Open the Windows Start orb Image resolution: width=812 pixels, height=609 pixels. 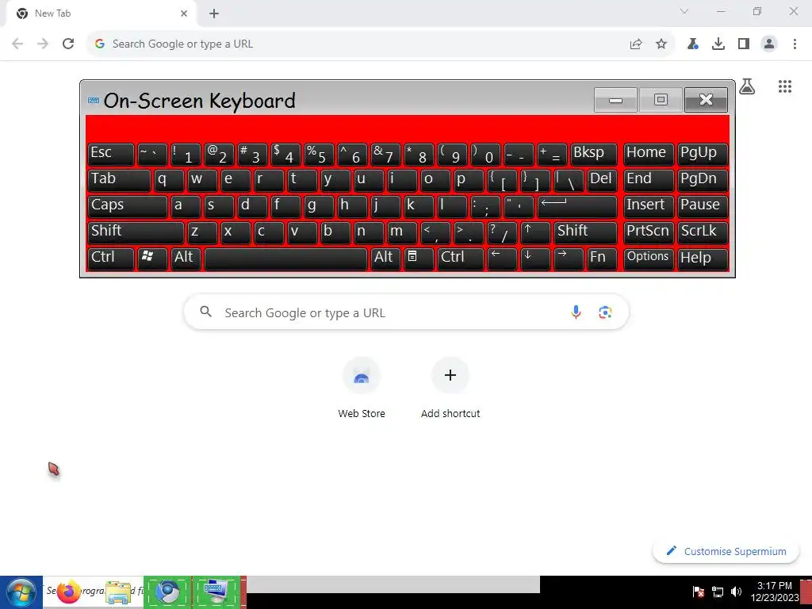[21, 592]
